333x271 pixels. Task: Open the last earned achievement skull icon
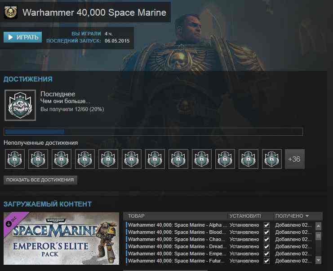[20, 105]
